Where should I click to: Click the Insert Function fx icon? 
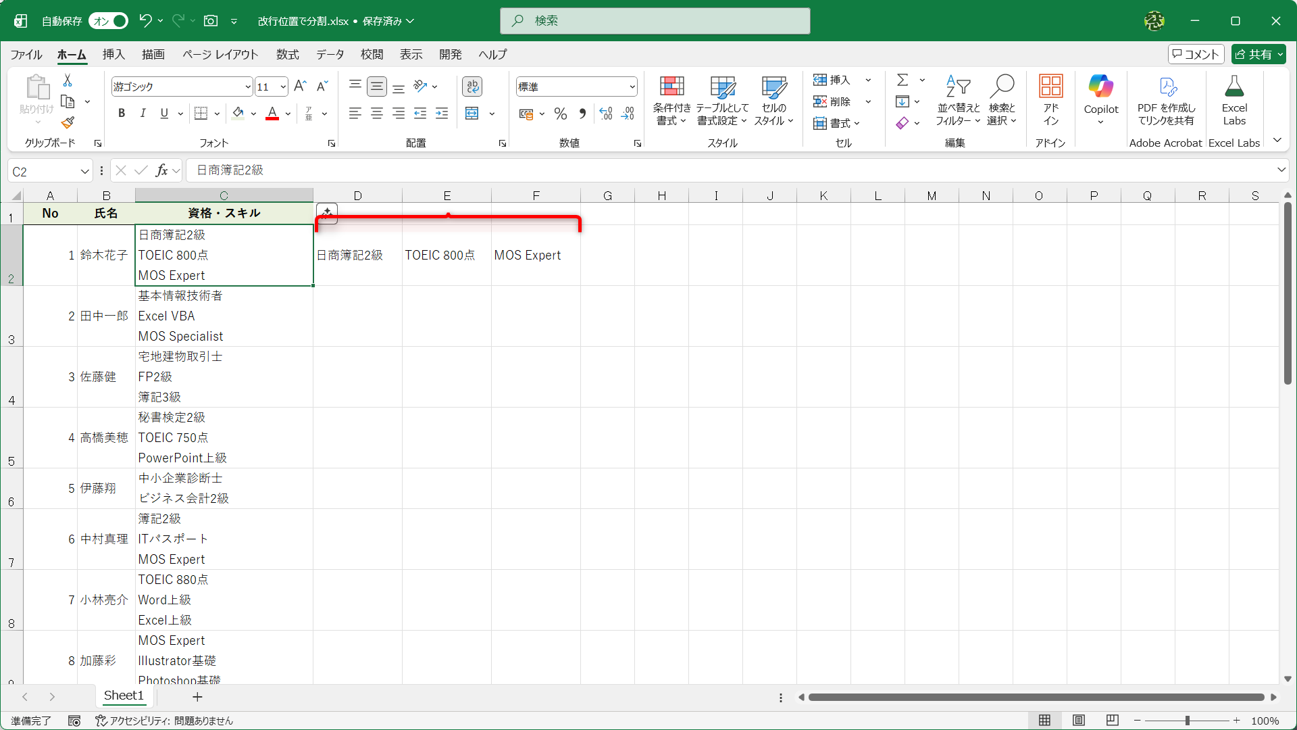162,170
